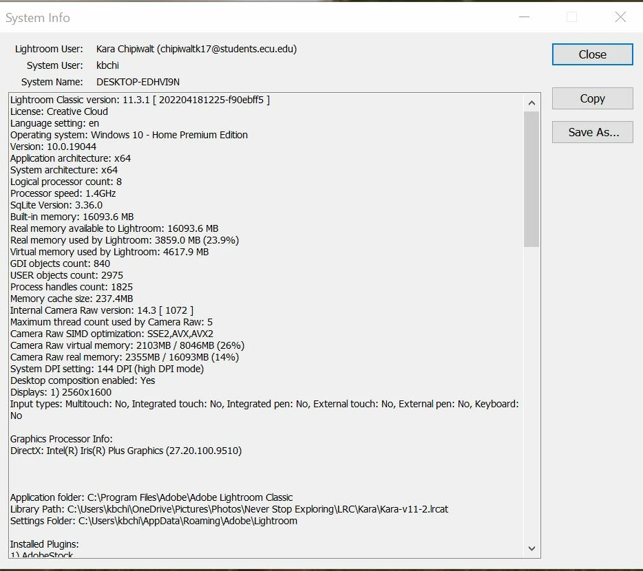Click 'Displays: 1) 2560x1600' line
The image size is (643, 571).
[x=61, y=392]
